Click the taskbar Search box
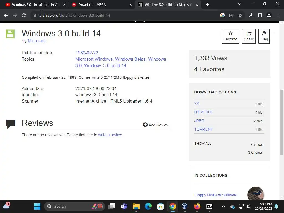 click(x=75, y=206)
